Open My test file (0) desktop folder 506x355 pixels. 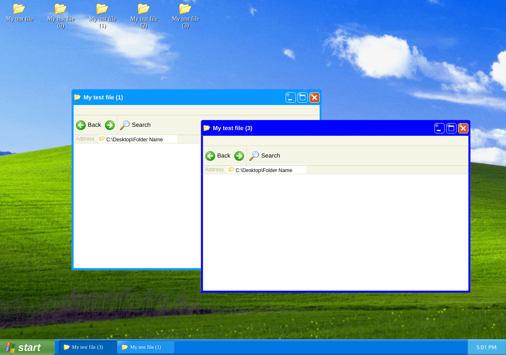(61, 15)
